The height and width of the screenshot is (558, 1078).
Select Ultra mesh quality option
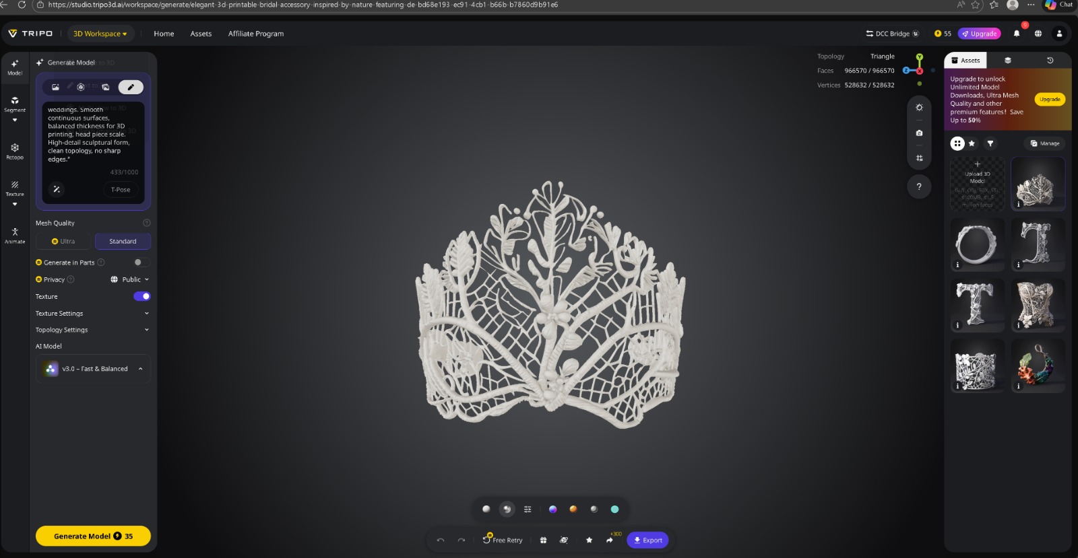[64, 241]
